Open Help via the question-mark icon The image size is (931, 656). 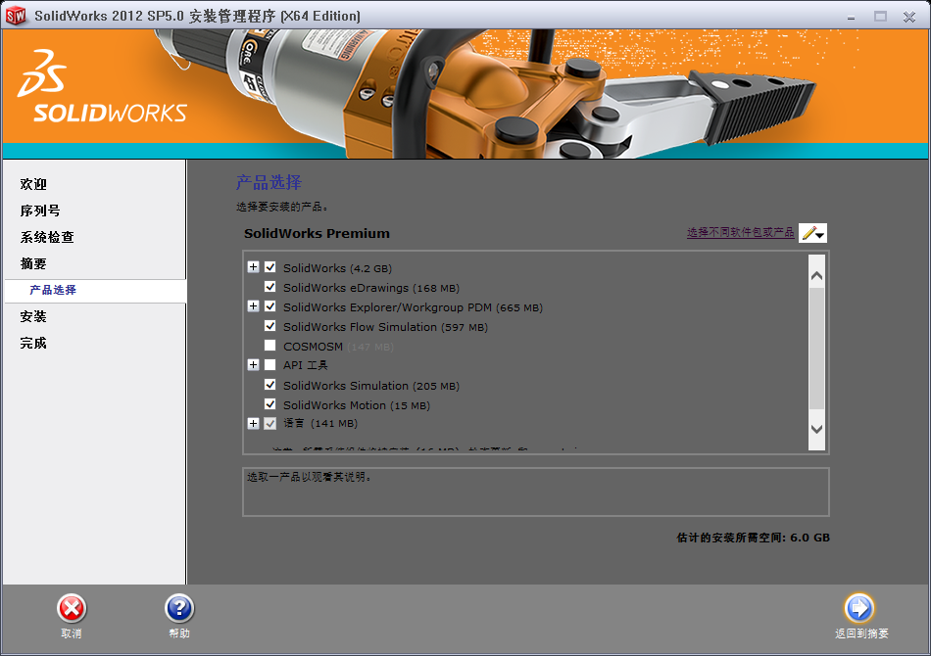click(179, 609)
